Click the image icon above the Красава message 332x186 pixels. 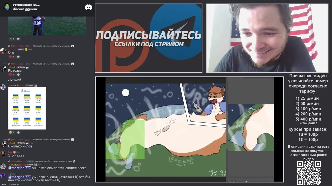coord(72,64)
